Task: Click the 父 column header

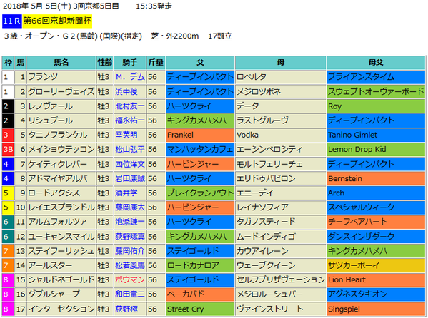Action: tap(200, 63)
